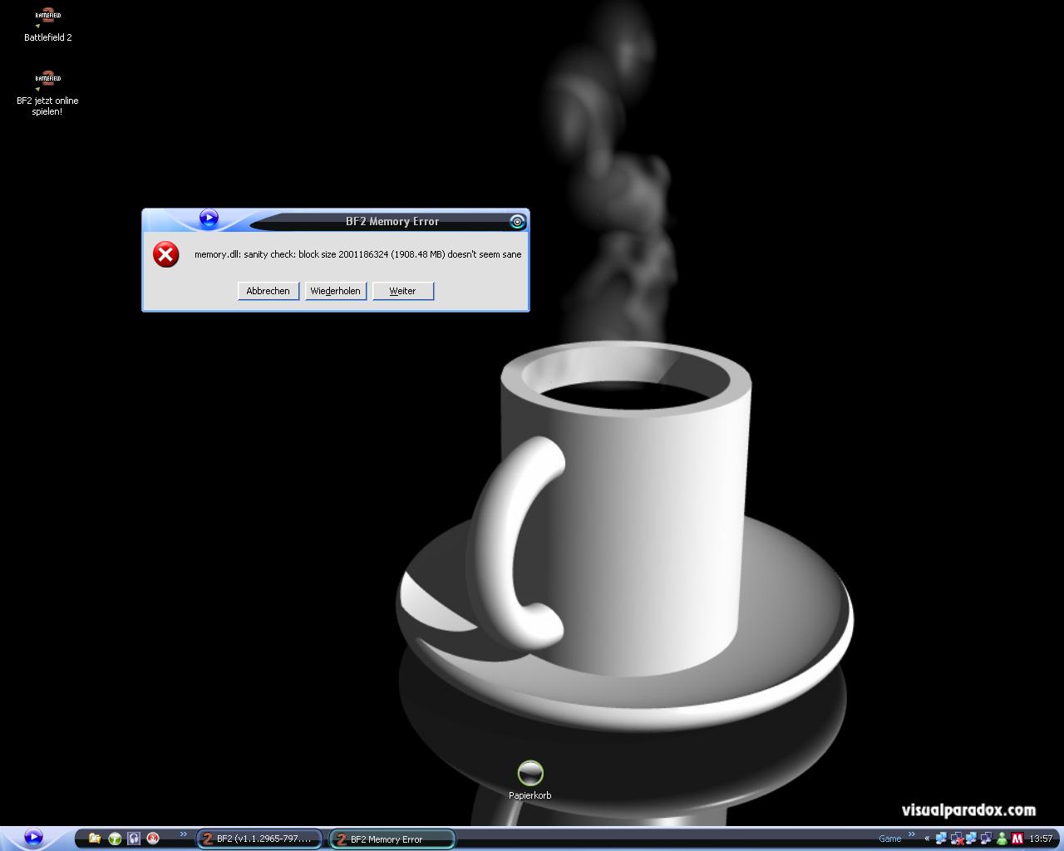Choose Weiter in BF2 Memory Error dialog
This screenshot has width=1064, height=851.
point(402,291)
